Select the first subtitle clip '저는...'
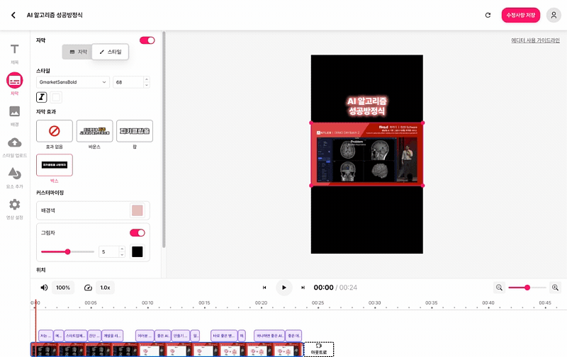 [x=45, y=336]
